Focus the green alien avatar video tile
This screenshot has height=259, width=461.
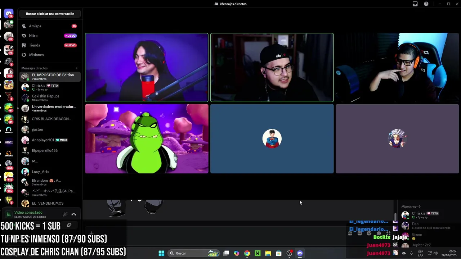pyautogui.click(x=147, y=139)
